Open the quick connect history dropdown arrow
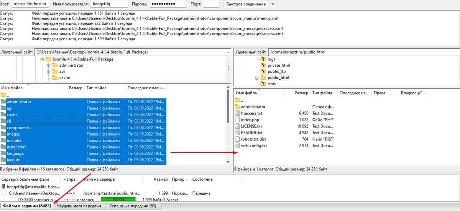 pos(273,4)
